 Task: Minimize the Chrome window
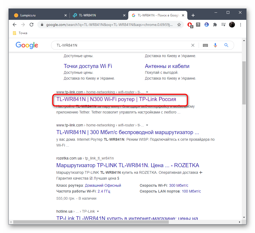pos(216,12)
